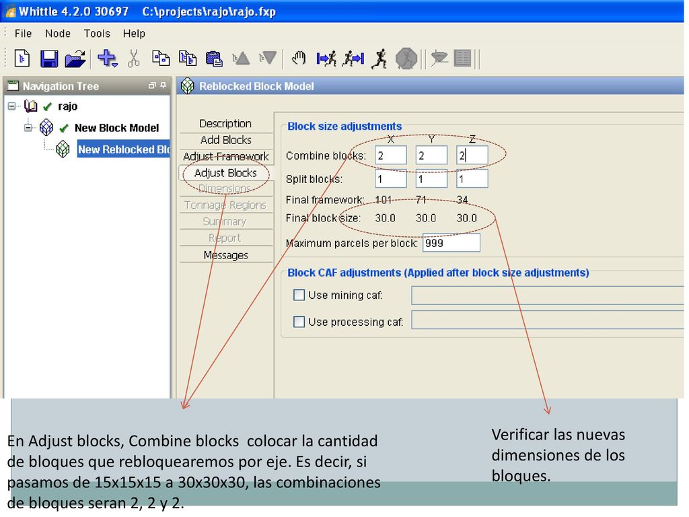Click the Use mining caf text field
This screenshot has height=517, width=689.
point(548,295)
